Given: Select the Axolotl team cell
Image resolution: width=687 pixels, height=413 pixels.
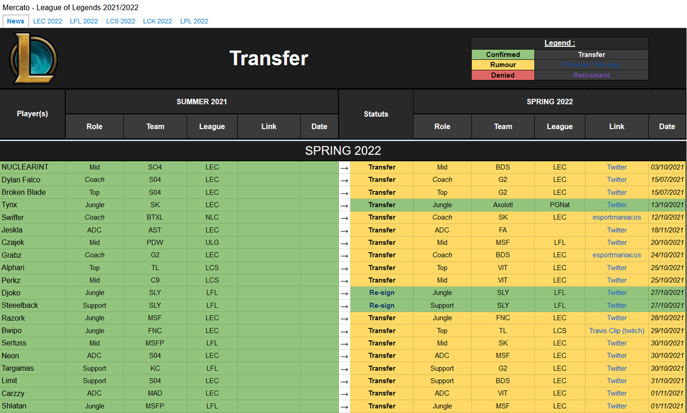Looking at the screenshot, I should (503, 205).
